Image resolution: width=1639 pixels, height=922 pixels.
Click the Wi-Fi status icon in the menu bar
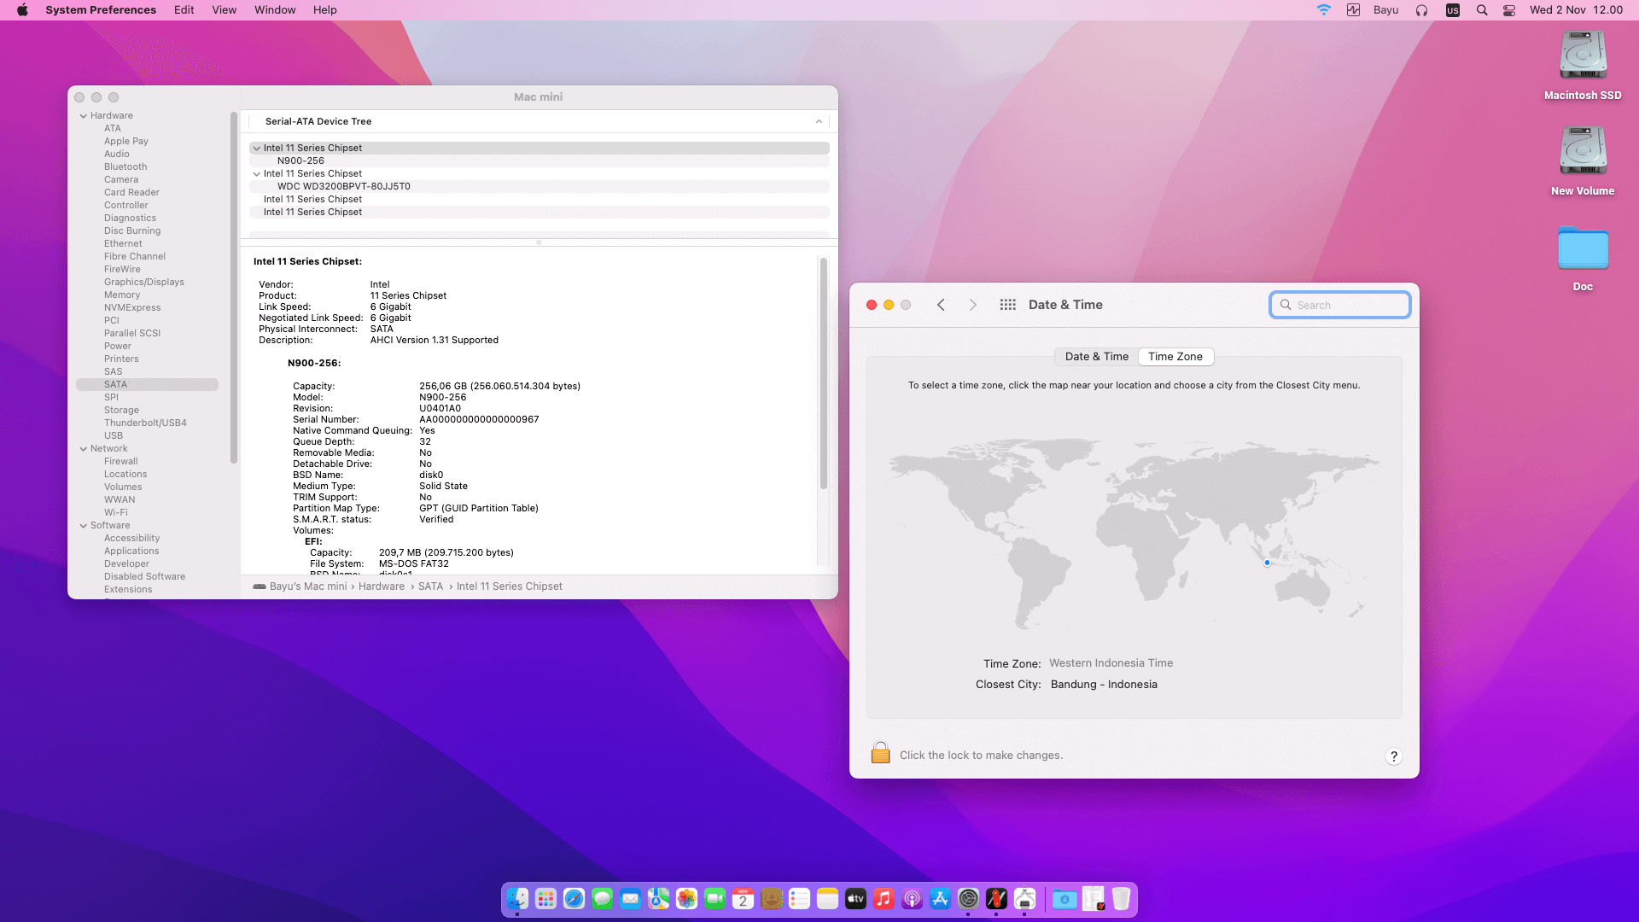[1323, 10]
